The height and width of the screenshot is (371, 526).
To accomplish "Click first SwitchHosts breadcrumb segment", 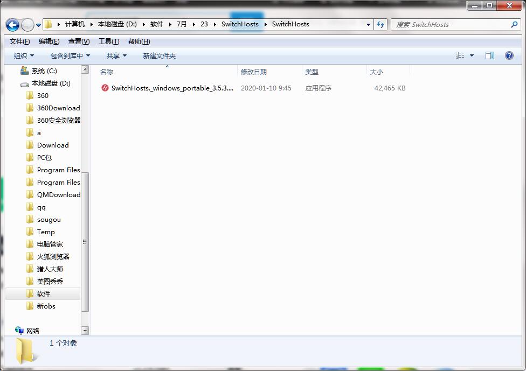I will coord(240,24).
